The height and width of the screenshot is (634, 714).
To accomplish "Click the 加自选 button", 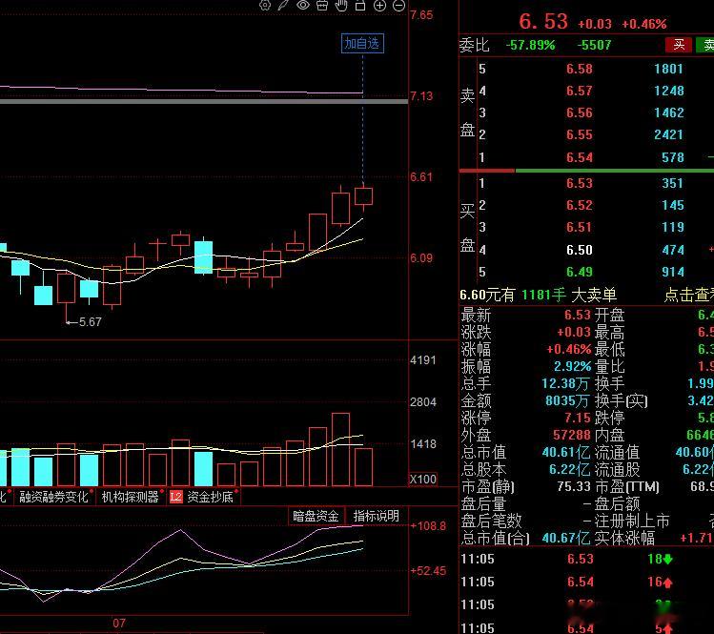I will point(362,43).
